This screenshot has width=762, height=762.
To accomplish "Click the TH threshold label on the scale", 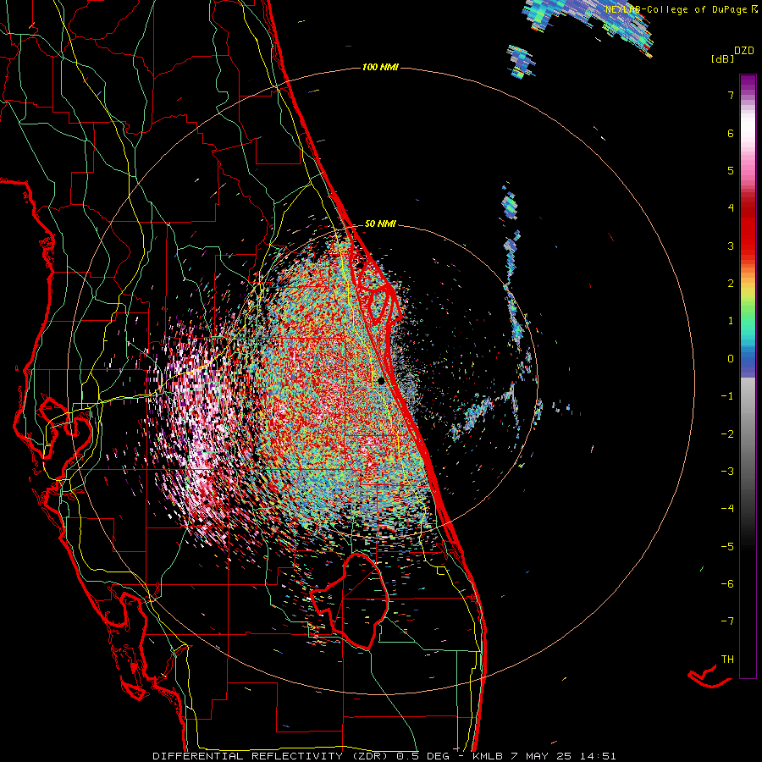I will [x=727, y=660].
